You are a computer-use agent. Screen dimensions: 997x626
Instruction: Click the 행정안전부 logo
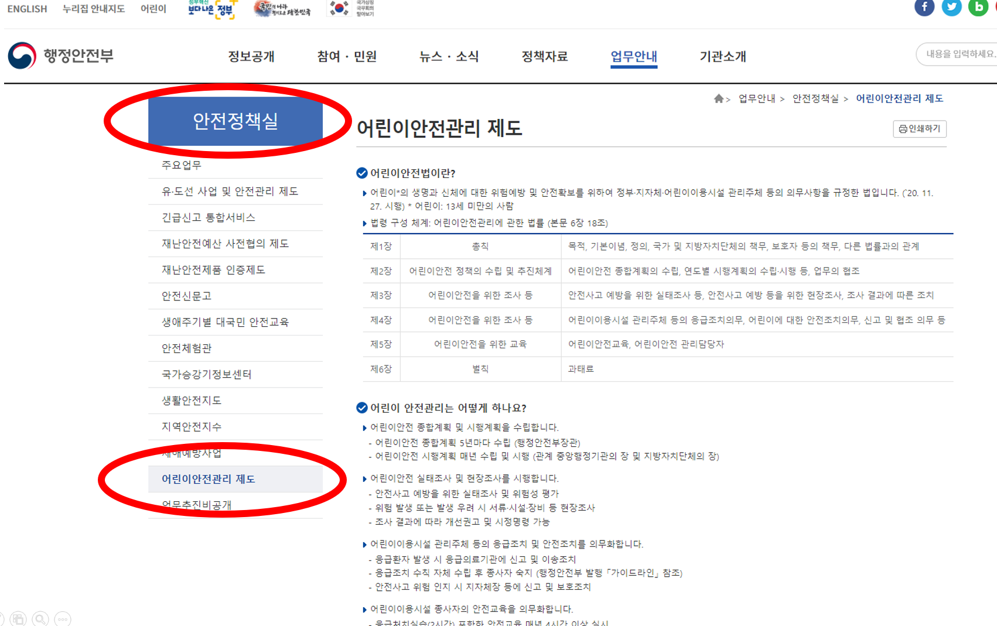(x=60, y=56)
